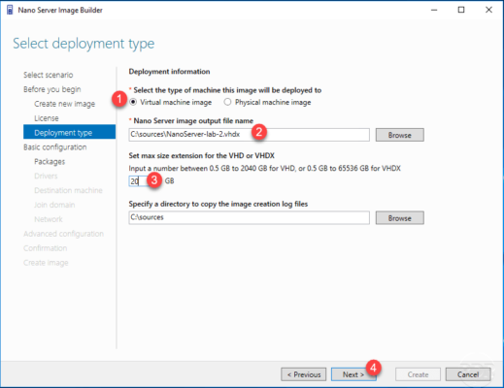Select Deployment type in sidebar
The width and height of the screenshot is (504, 388).
coord(69,132)
